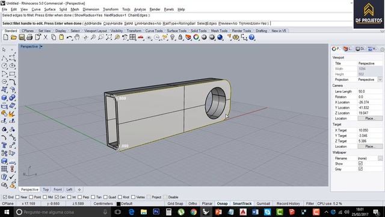The image size is (385, 217).
Task: Select Zoom Window magnifier tool
Action: [101, 37]
